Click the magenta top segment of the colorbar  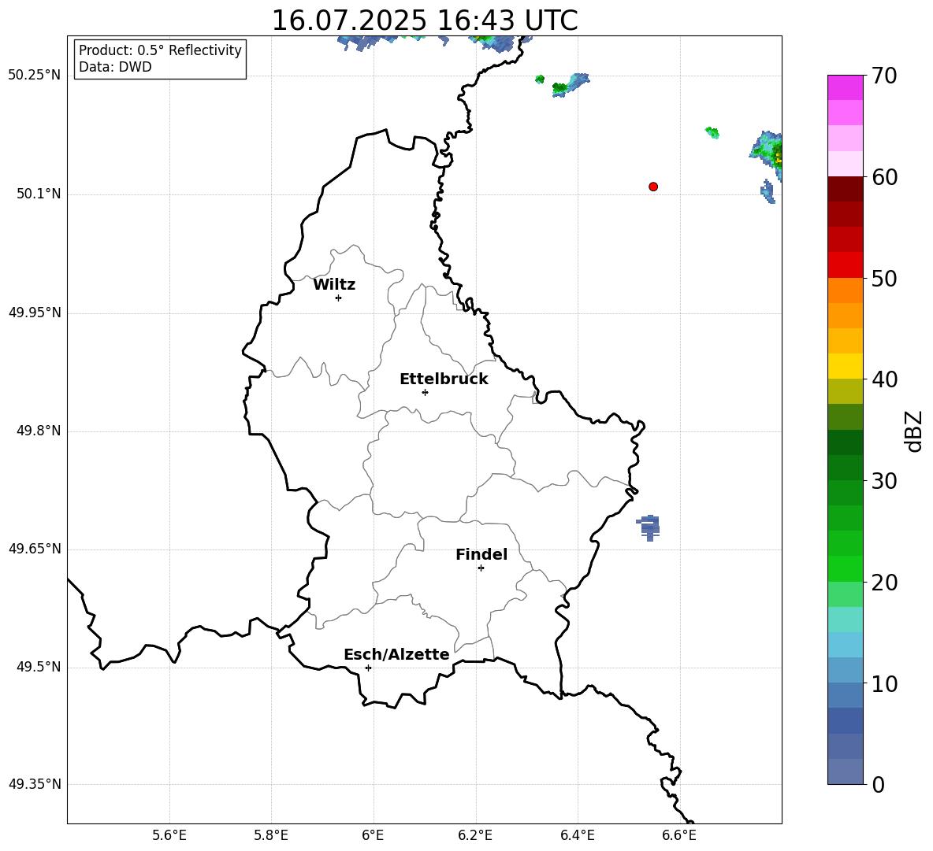point(846,87)
